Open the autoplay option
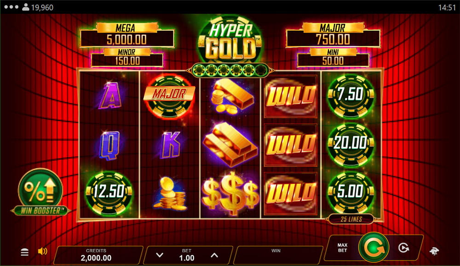460x266 pixels. click(404, 248)
